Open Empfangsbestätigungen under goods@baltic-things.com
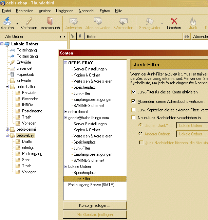Image resolution: width=208 pixels, height=220 pixels. tap(93, 154)
